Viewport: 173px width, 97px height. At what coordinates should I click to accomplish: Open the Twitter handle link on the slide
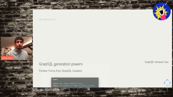point(49,19)
